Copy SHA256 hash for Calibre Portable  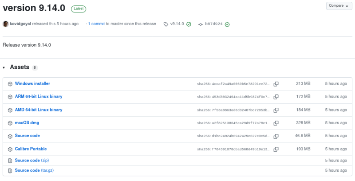pyautogui.click(x=276, y=149)
